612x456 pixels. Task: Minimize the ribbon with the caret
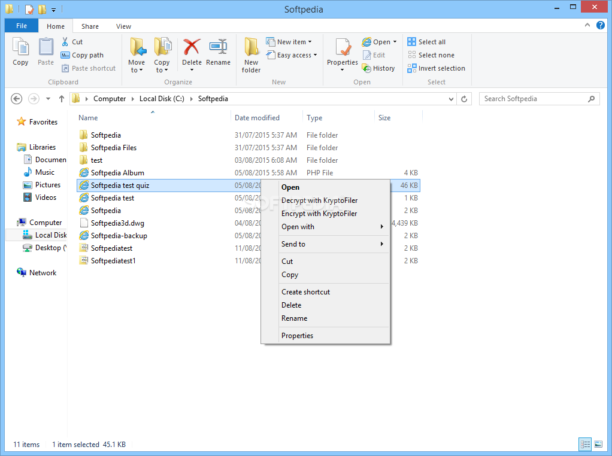click(x=587, y=25)
